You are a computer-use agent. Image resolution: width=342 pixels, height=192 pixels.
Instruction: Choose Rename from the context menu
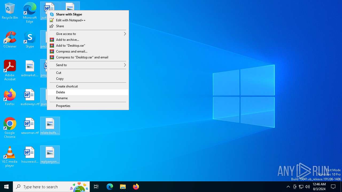(88, 98)
